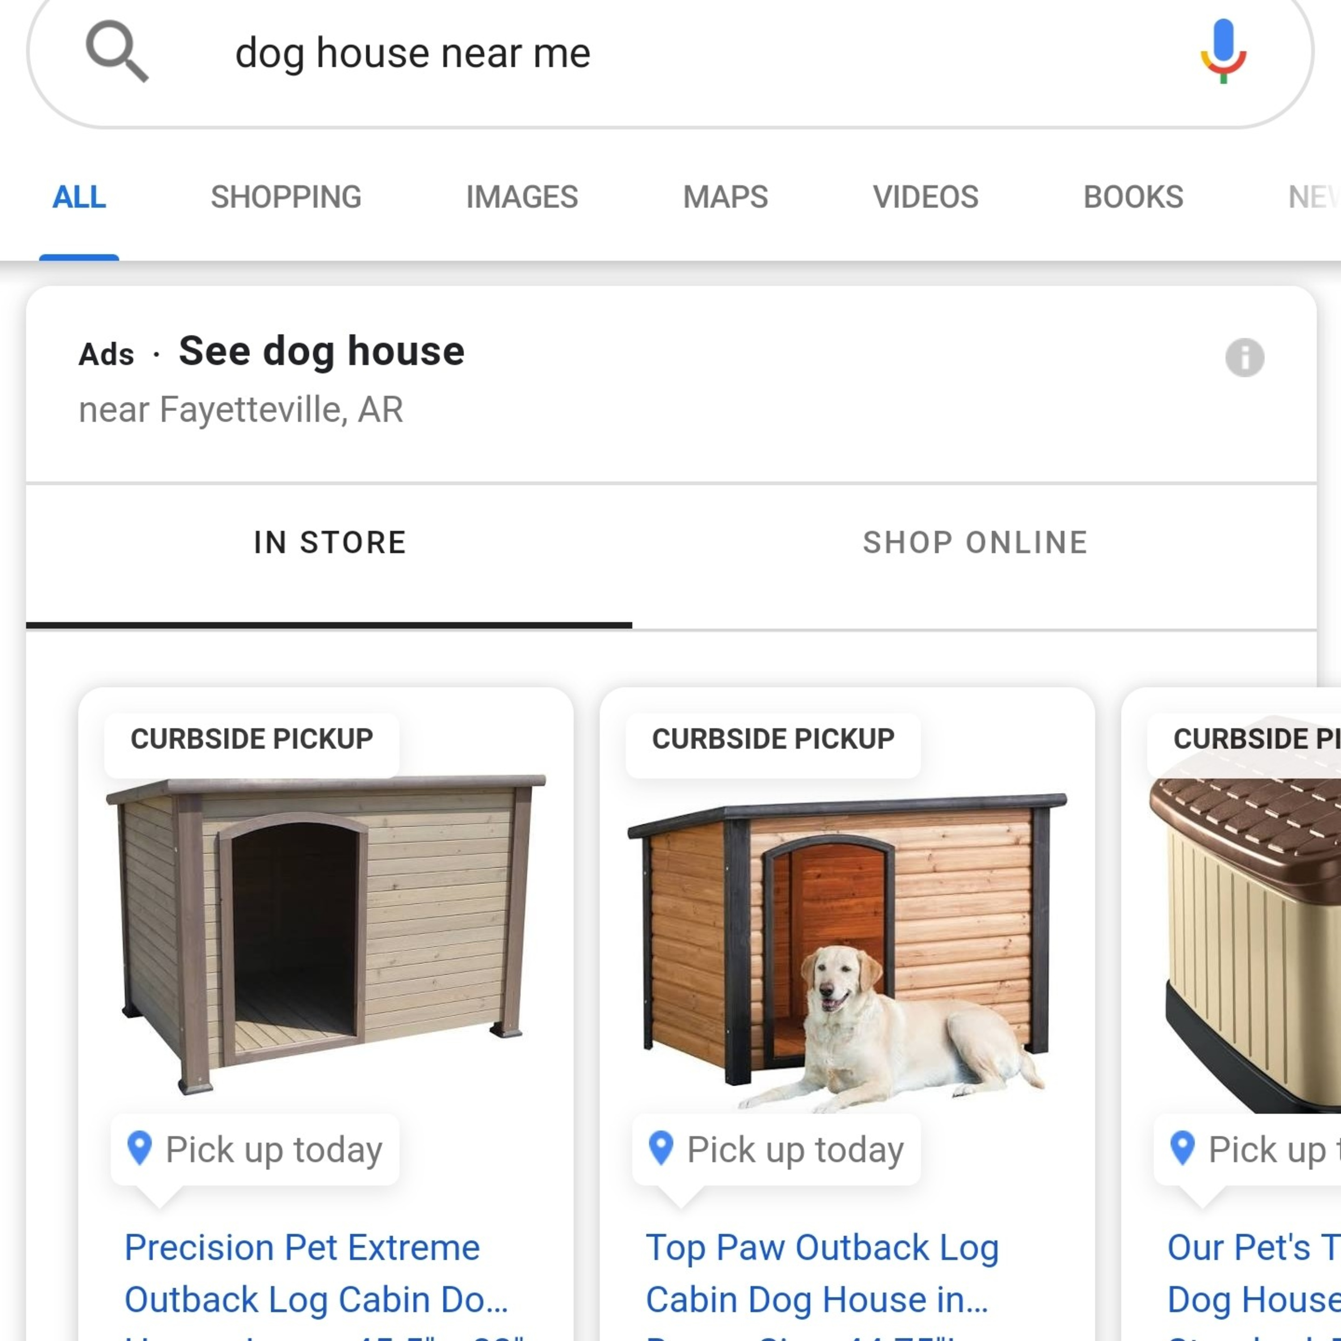Switch to the Images tab
This screenshot has width=1341, height=1341.
[x=522, y=197]
